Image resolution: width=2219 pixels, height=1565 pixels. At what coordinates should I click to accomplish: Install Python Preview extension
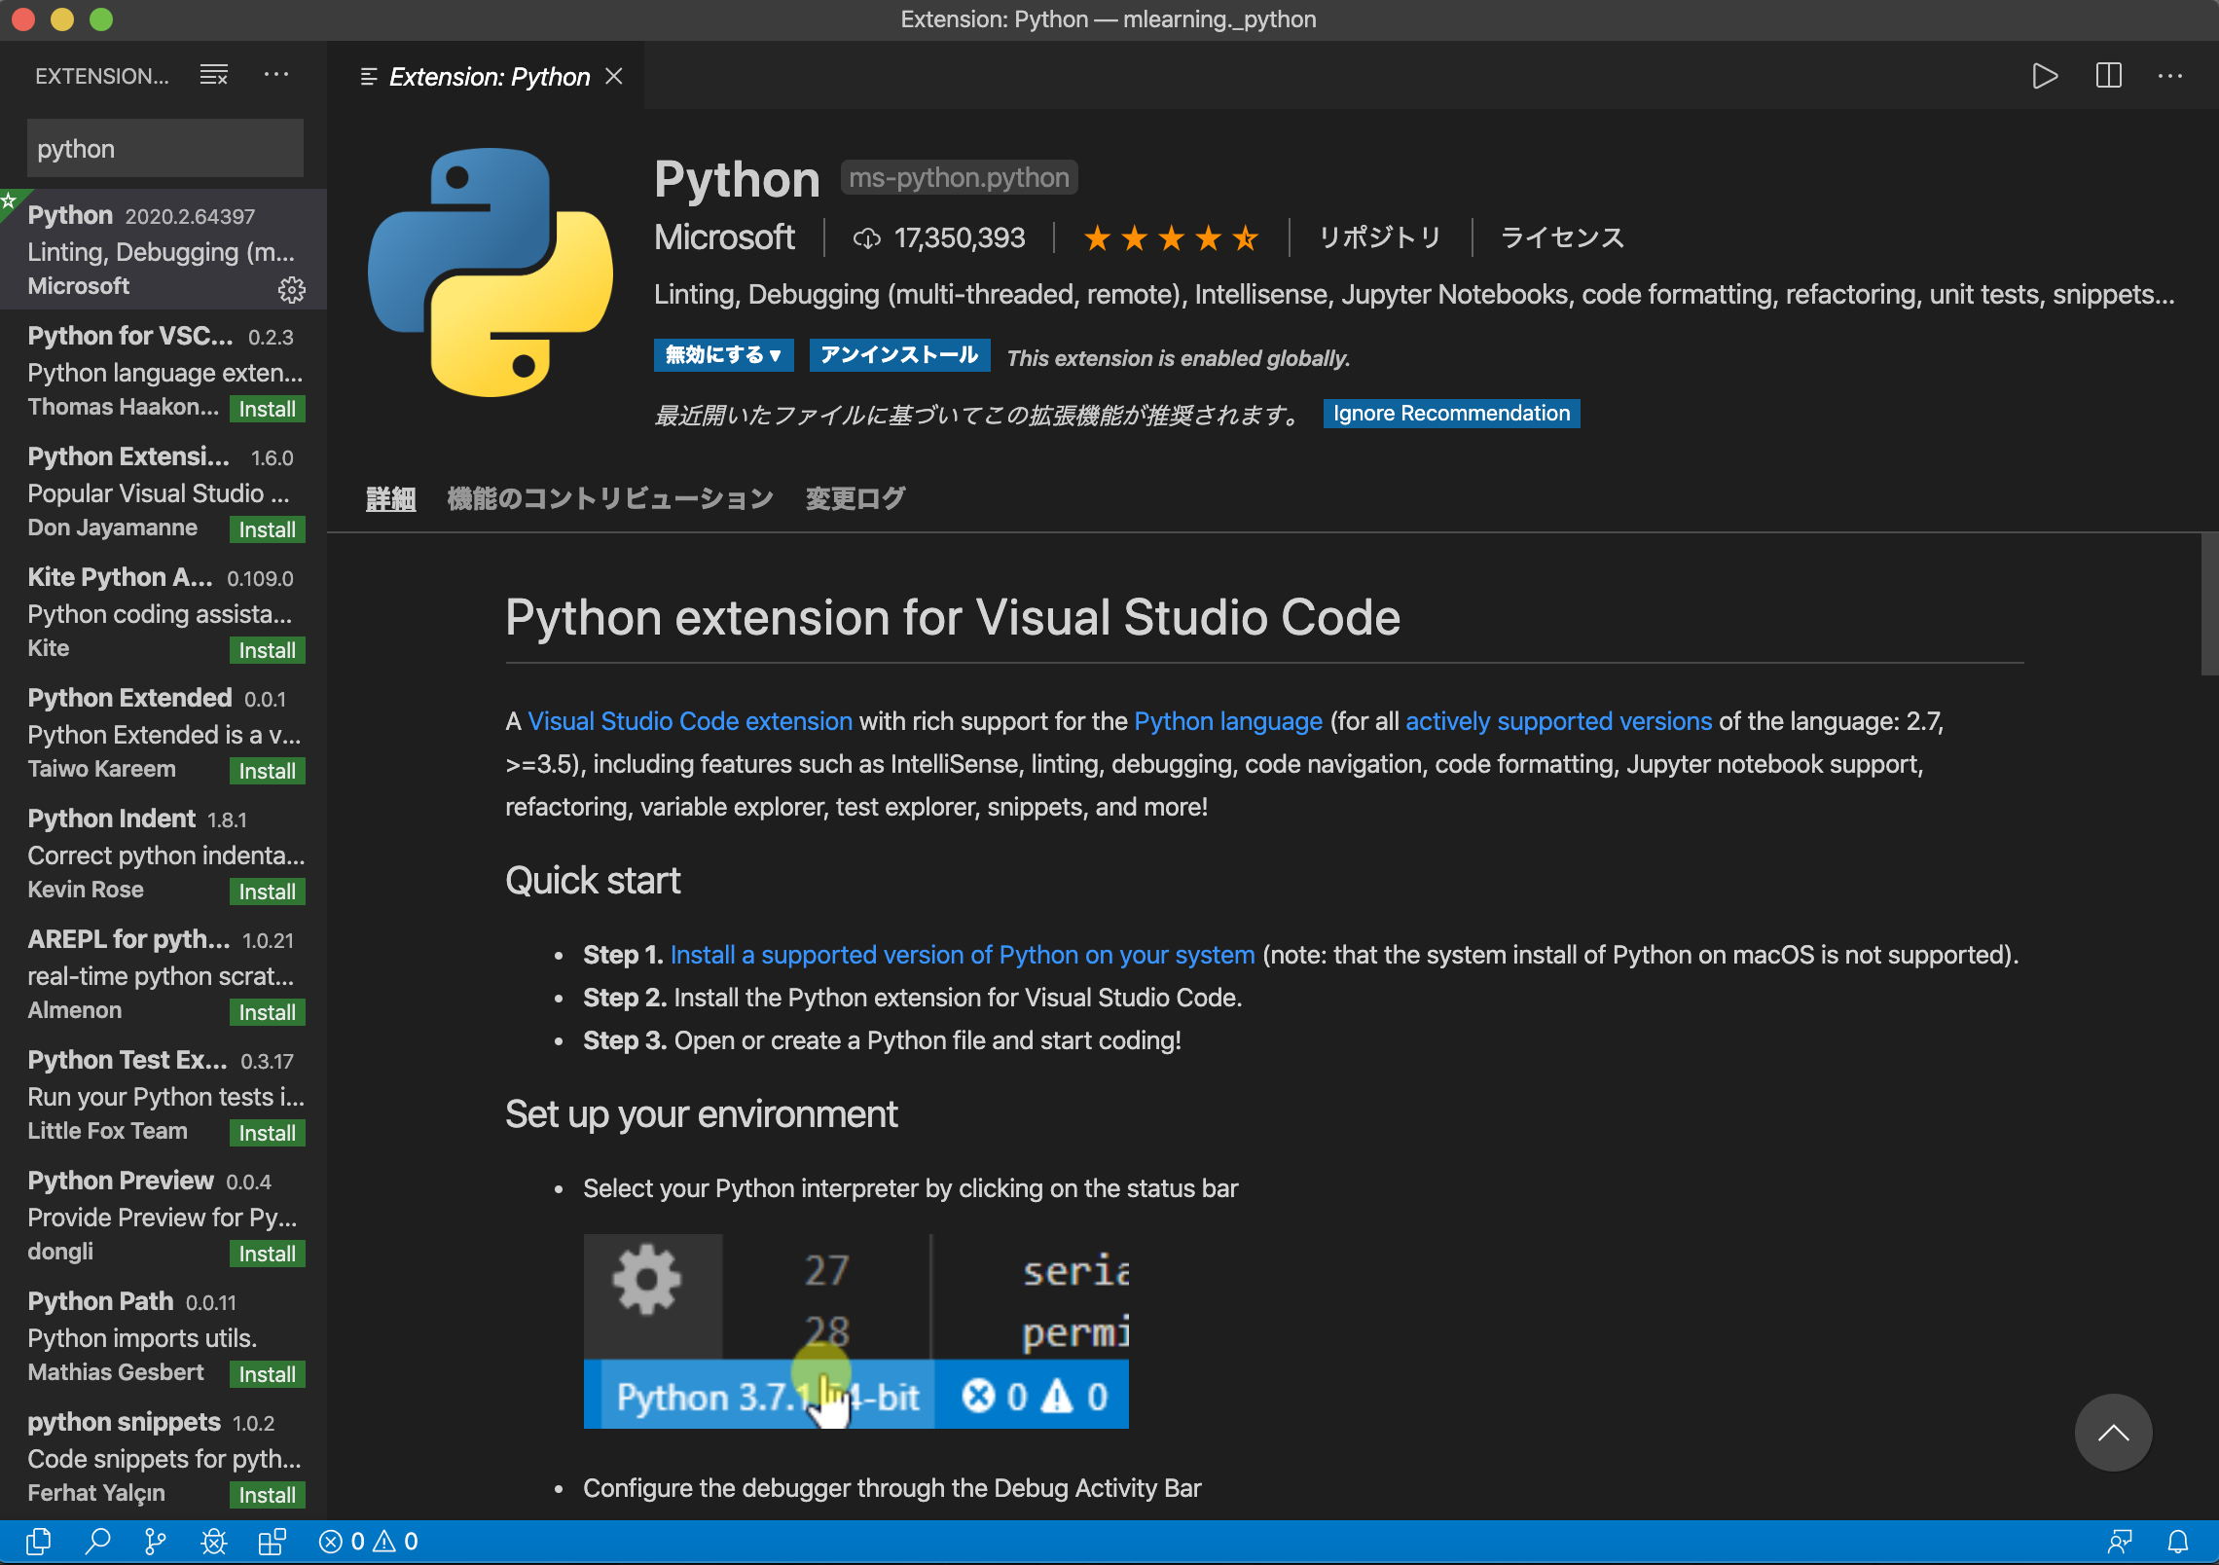268,1254
